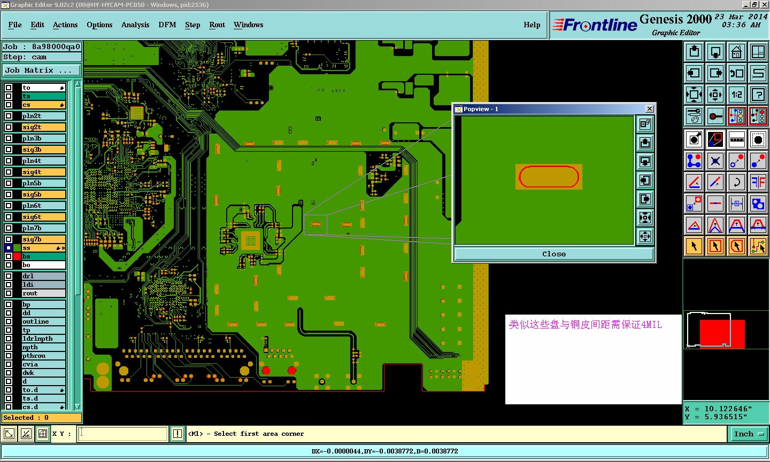Image resolution: width=770 pixels, height=462 pixels.
Task: Click the home view icon
Action: (737, 52)
